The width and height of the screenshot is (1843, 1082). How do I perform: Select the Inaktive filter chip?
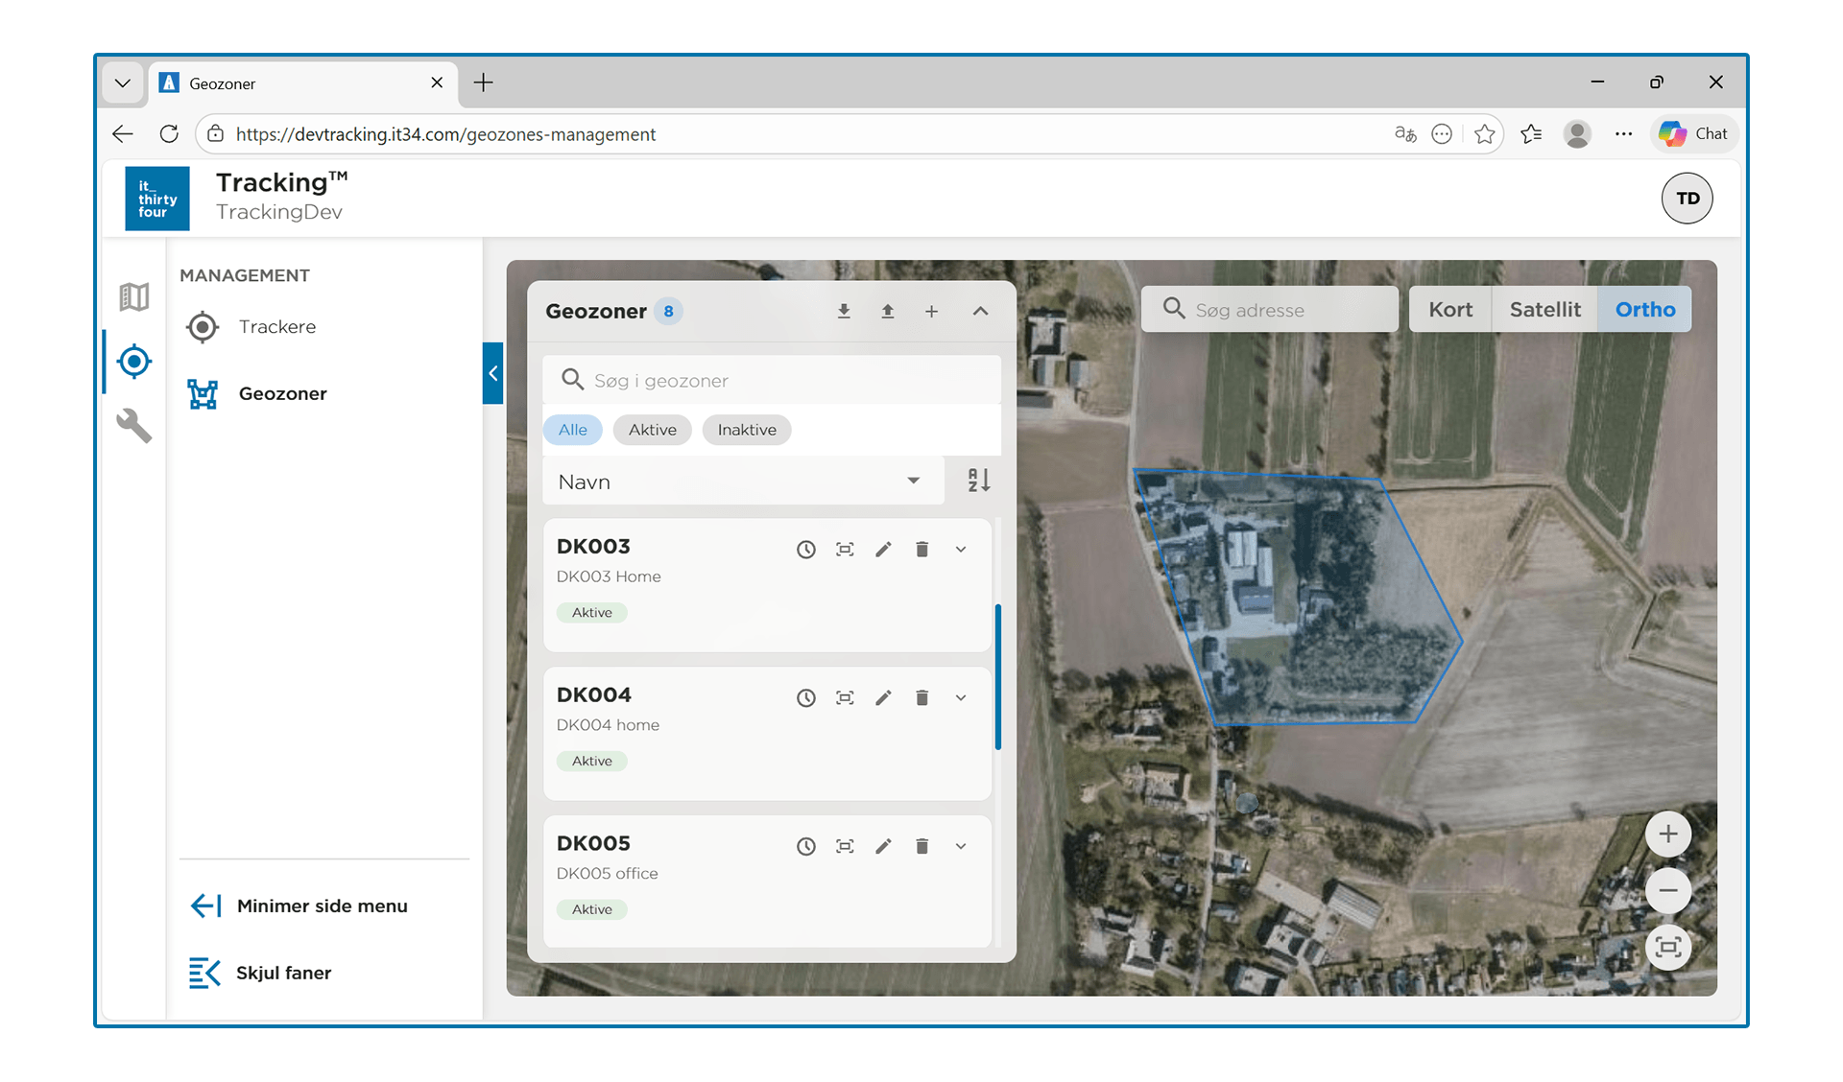click(746, 430)
